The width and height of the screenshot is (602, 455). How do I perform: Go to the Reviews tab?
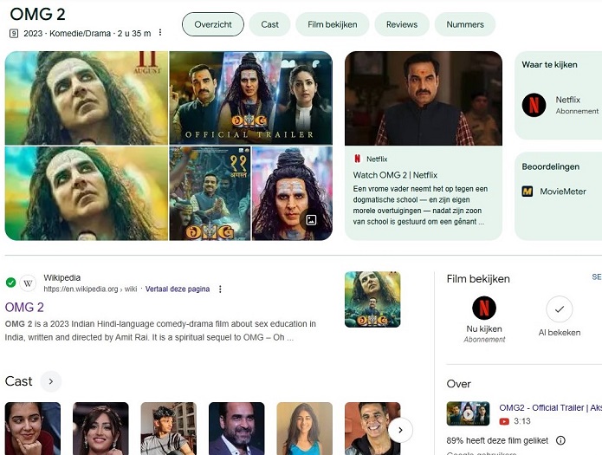(x=402, y=24)
